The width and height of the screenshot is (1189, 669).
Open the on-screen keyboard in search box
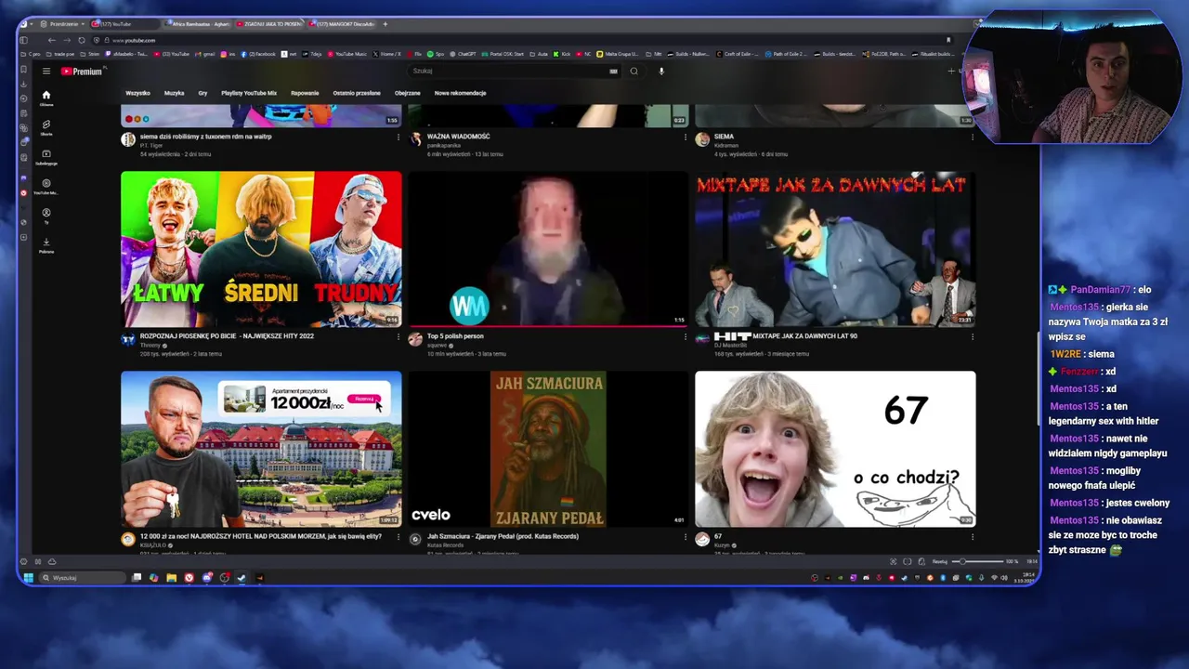coord(613,71)
